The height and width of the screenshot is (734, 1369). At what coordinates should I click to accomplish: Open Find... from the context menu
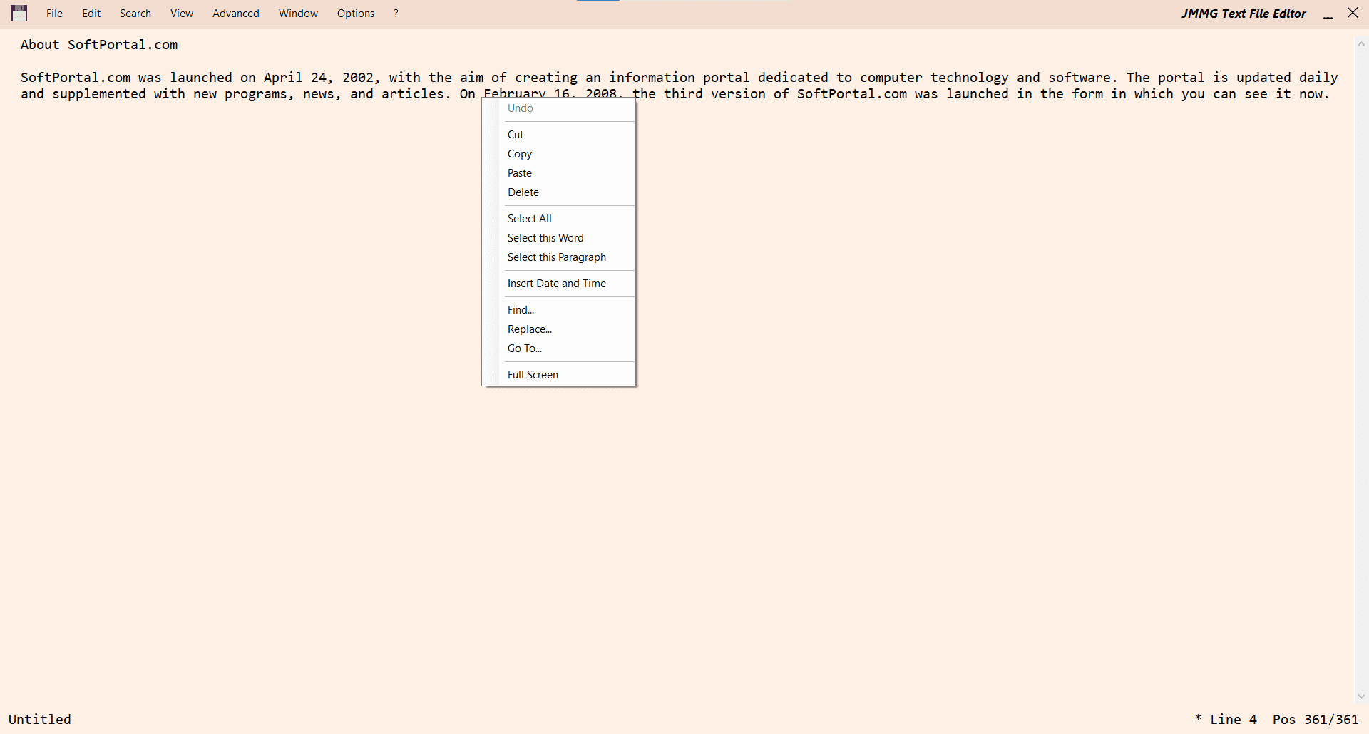(x=559, y=310)
